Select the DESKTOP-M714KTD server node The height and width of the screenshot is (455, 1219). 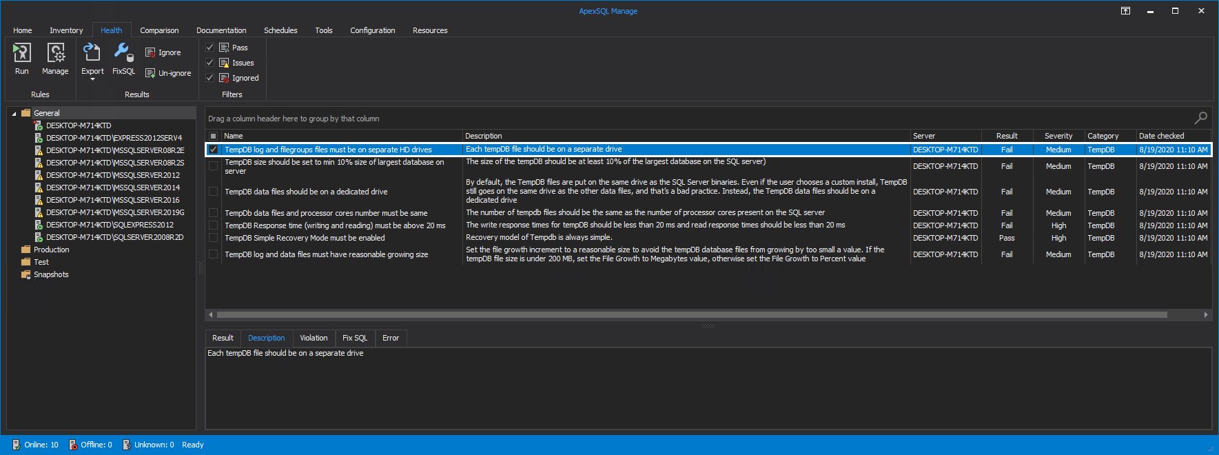tap(79, 125)
